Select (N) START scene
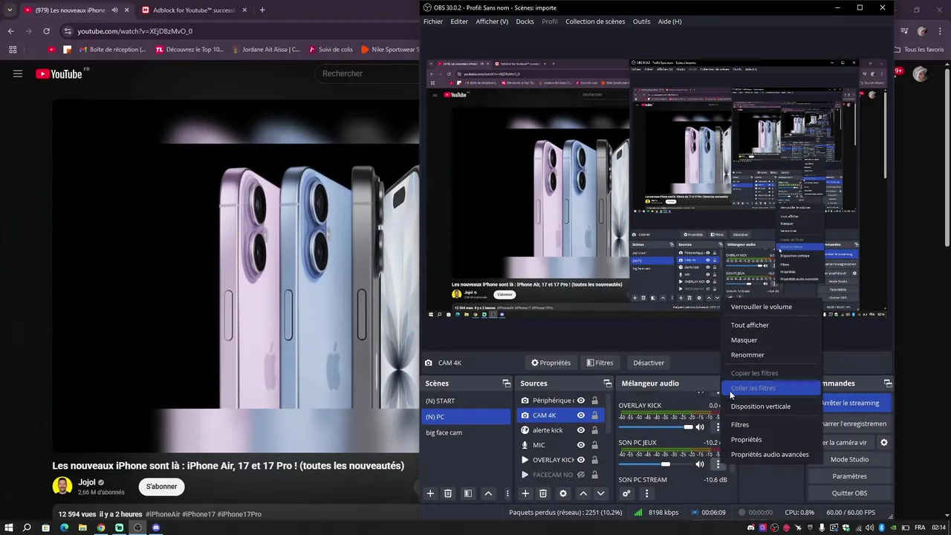Screen dimensions: 951x535 pyautogui.click(x=466, y=401)
